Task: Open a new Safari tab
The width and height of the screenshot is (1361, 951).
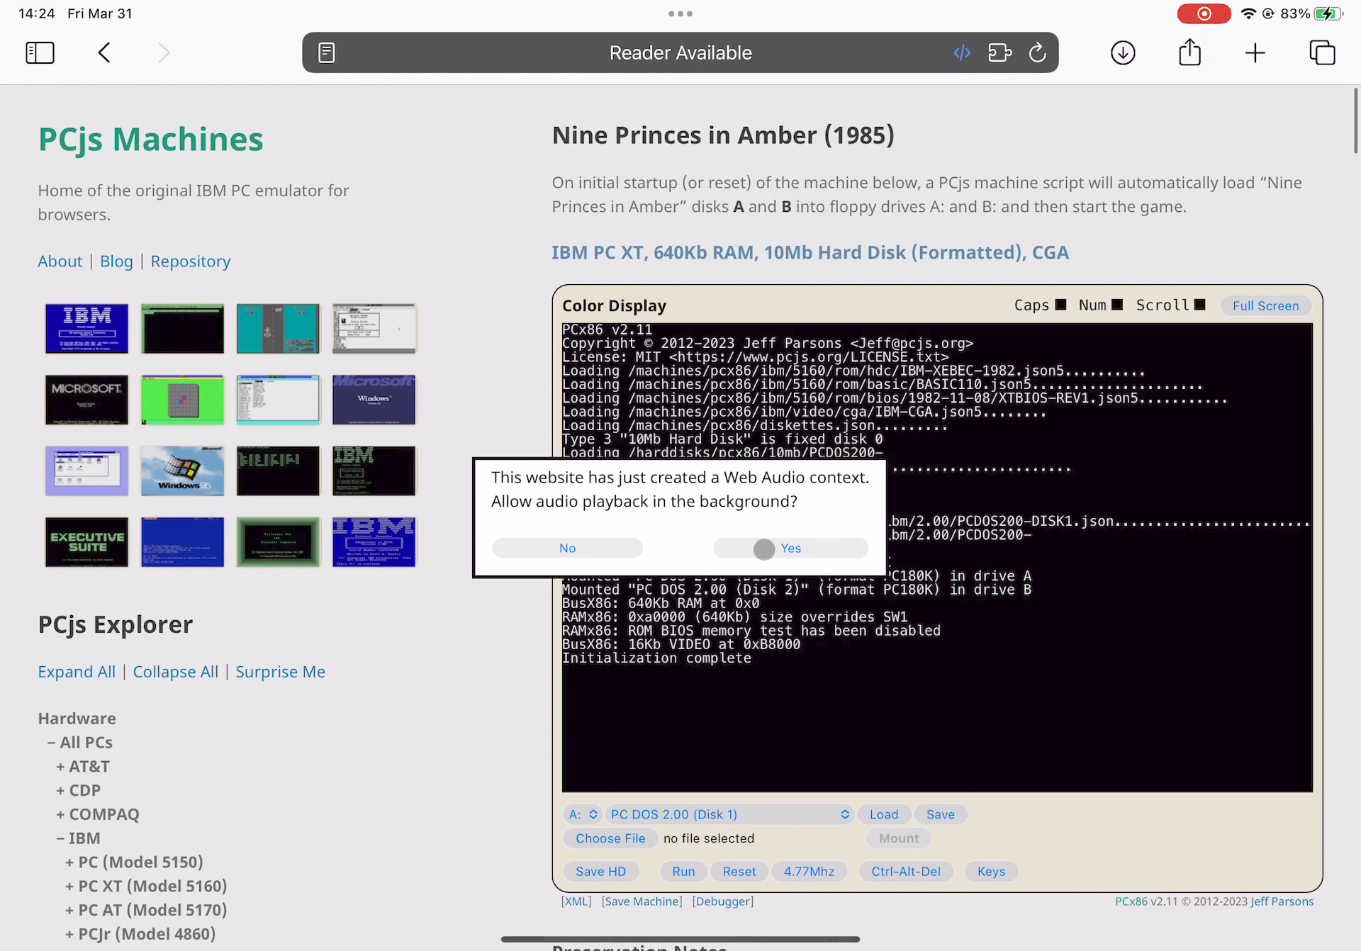Action: click(x=1255, y=52)
